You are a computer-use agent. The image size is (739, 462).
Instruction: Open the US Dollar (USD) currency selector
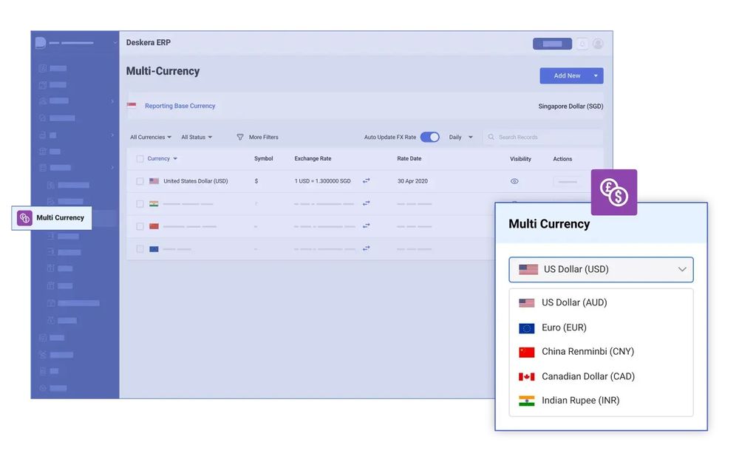pyautogui.click(x=600, y=269)
